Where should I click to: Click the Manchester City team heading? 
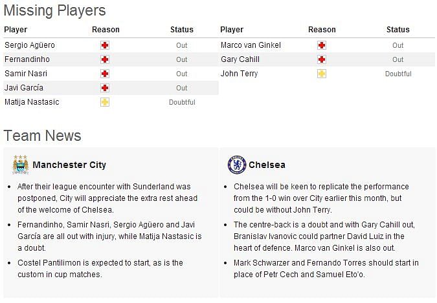[x=69, y=165]
